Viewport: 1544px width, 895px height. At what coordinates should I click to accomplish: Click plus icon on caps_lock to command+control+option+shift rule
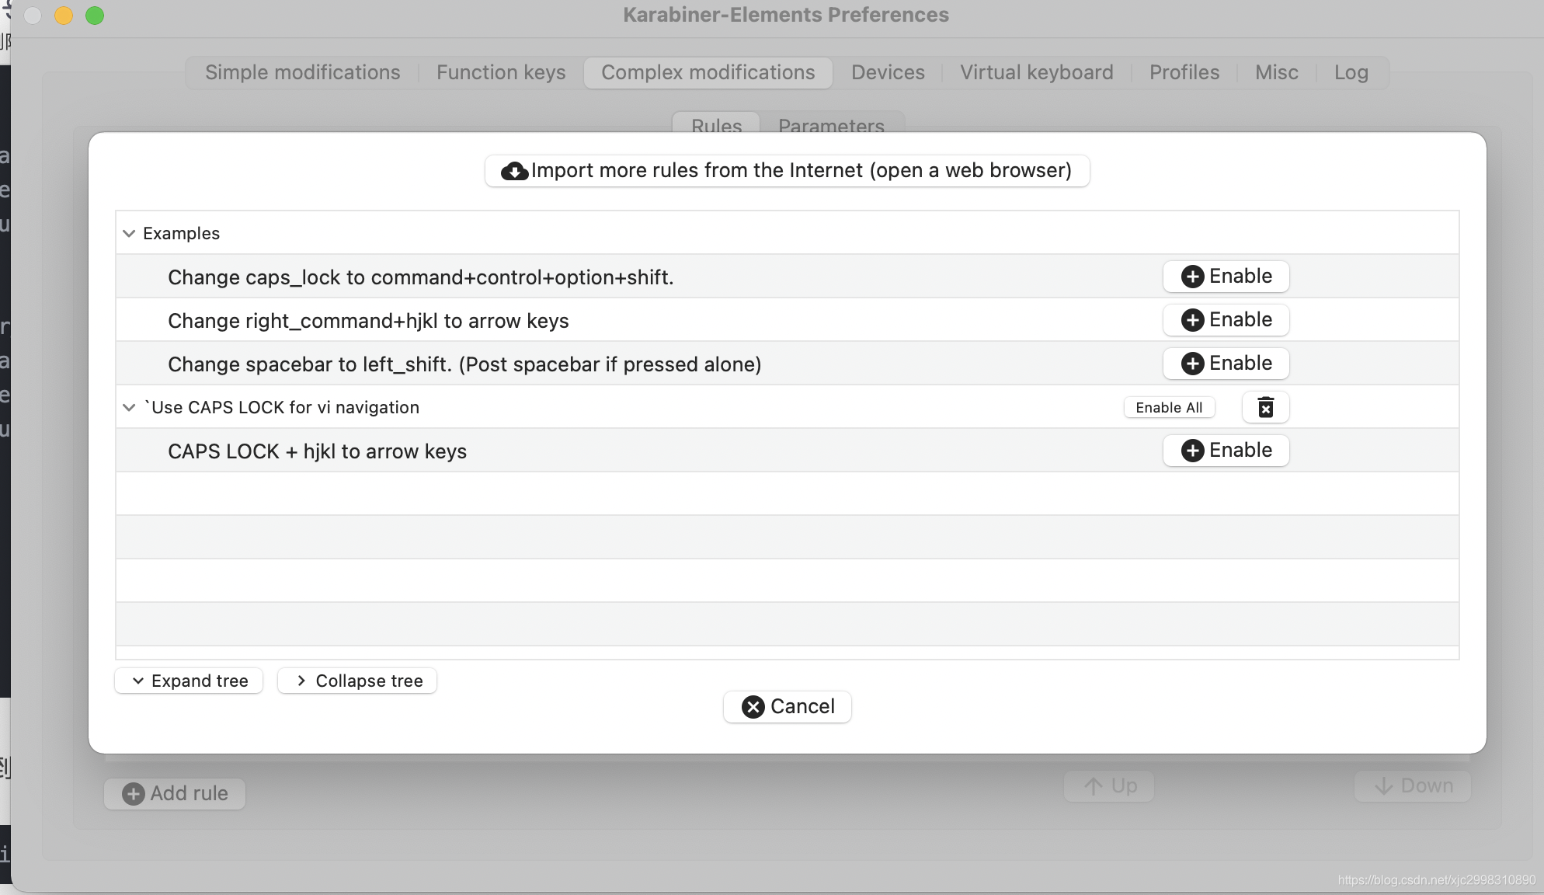[1192, 277]
